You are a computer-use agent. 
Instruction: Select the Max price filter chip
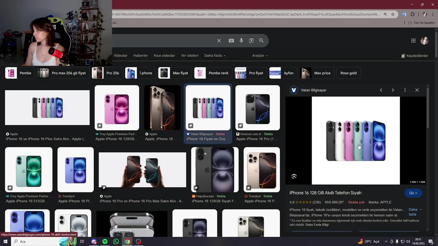(317, 73)
